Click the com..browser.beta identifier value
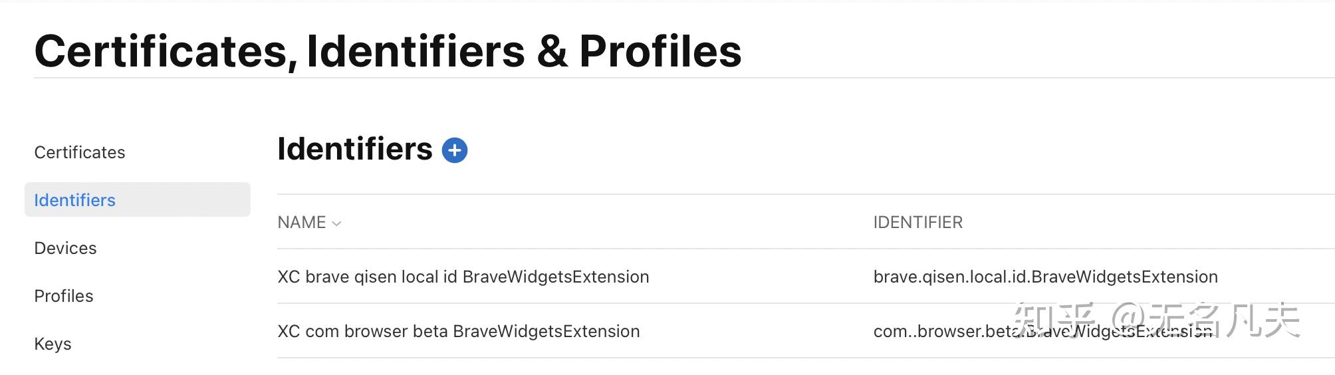Image resolution: width=1335 pixels, height=375 pixels. point(944,331)
